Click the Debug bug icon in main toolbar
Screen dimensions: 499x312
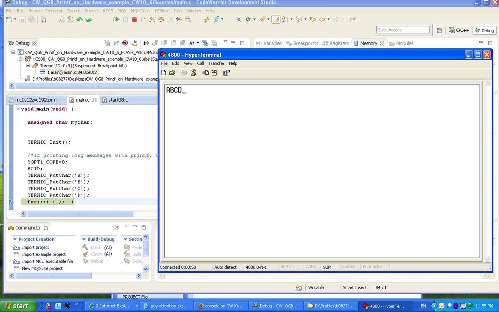click(x=248, y=19)
